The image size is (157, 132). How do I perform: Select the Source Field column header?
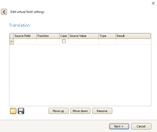tap(25, 36)
